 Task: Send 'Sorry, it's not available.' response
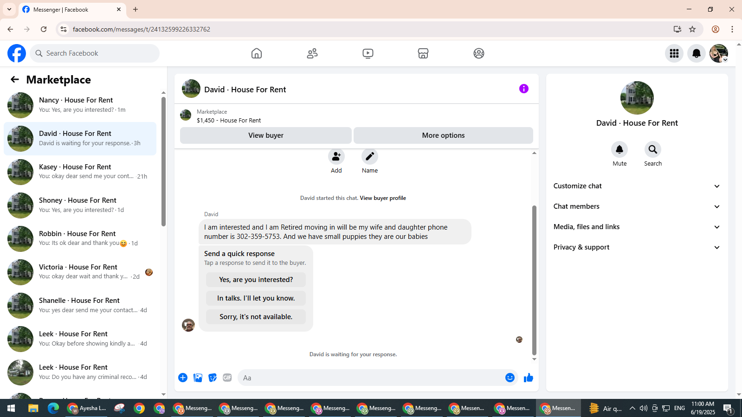point(256,317)
